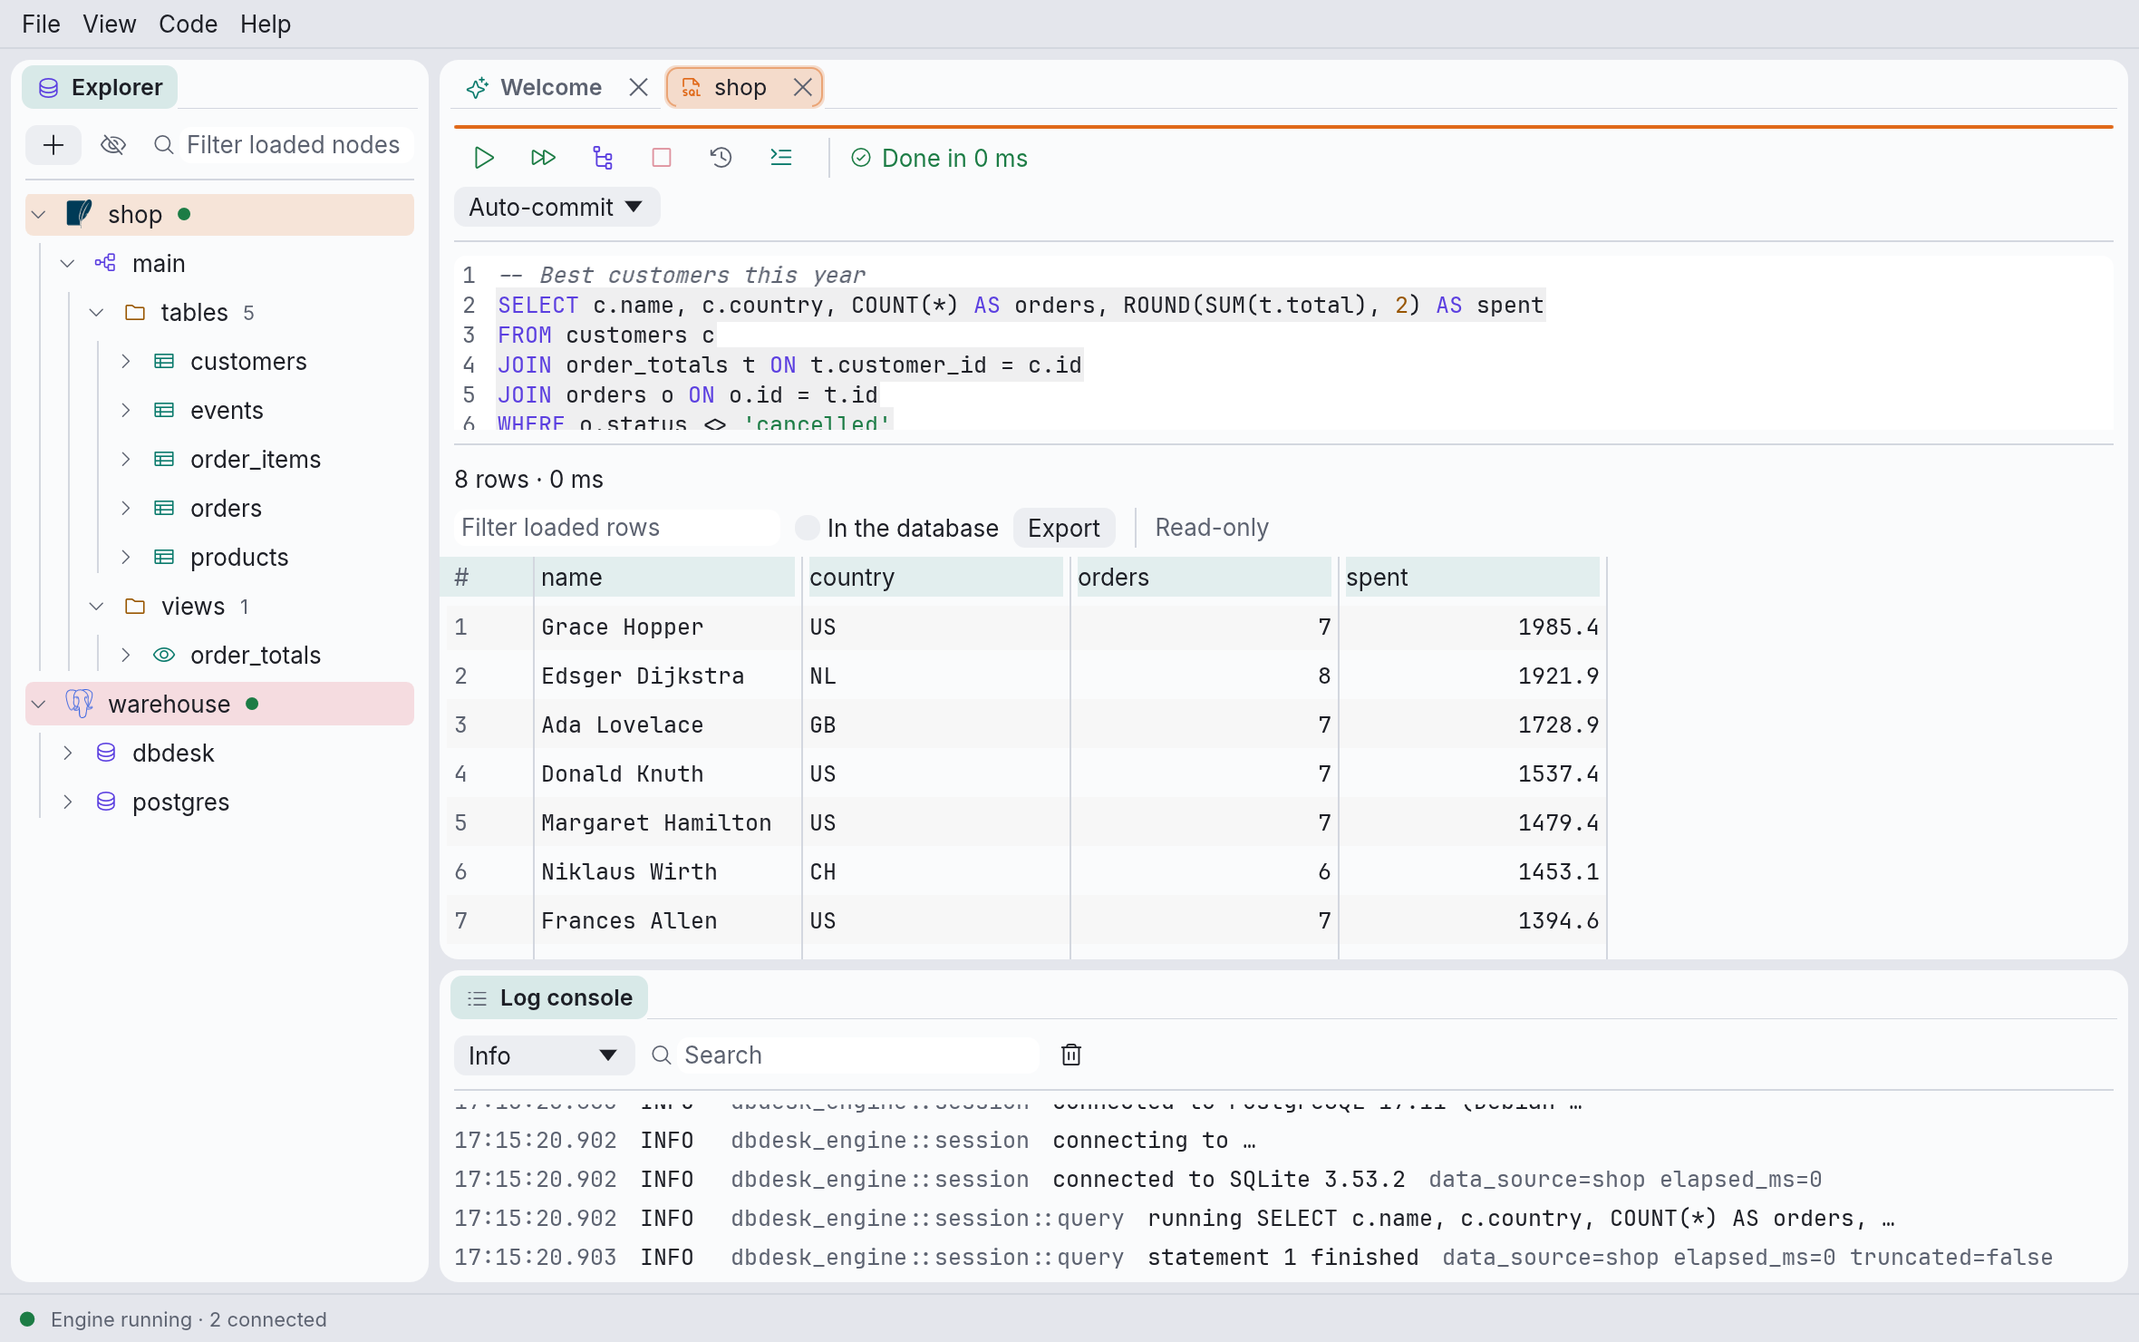Click the main schema icon
2139x1342 pixels.
pyautogui.click(x=106, y=263)
